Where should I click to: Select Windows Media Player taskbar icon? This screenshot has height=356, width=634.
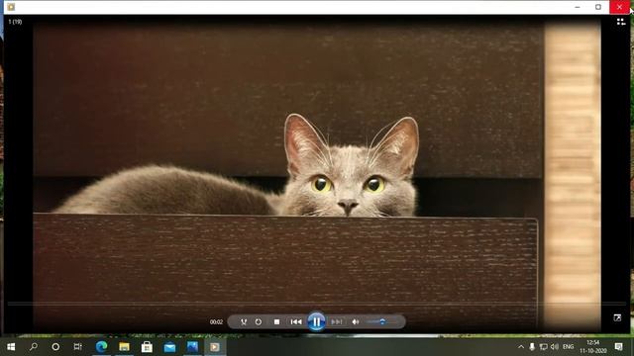click(215, 347)
